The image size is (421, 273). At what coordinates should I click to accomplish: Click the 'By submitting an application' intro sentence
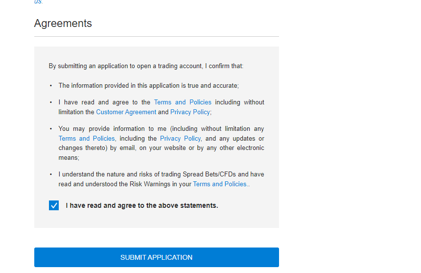(146, 66)
